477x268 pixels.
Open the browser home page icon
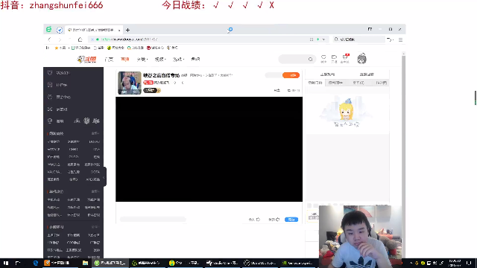coord(80,39)
